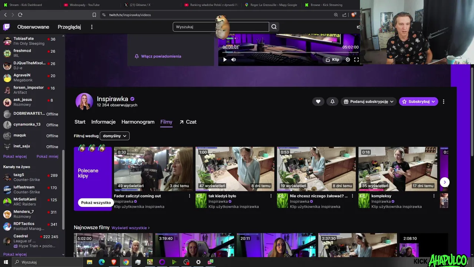Click the Wyświetl wszystkie link
474x267 pixels.
[x=130, y=228]
